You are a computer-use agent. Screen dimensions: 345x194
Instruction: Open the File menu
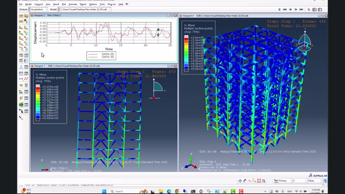click(x=21, y=4)
